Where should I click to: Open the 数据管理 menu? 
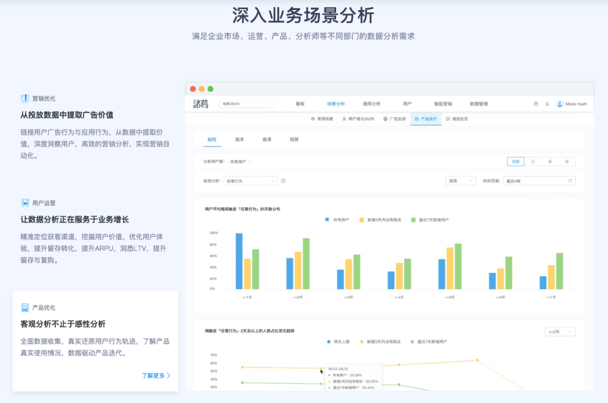479,104
